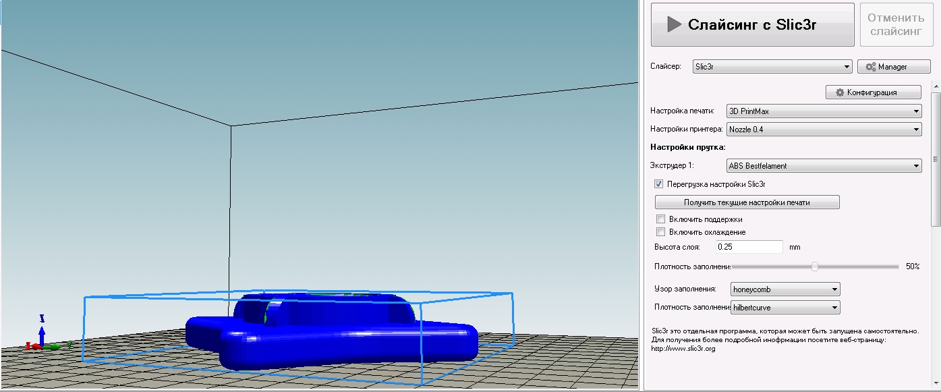Click the Отменить слайсинг button
941x392 pixels.
pos(896,24)
